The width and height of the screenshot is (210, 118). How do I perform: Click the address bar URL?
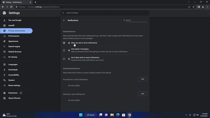[x=44, y=7]
